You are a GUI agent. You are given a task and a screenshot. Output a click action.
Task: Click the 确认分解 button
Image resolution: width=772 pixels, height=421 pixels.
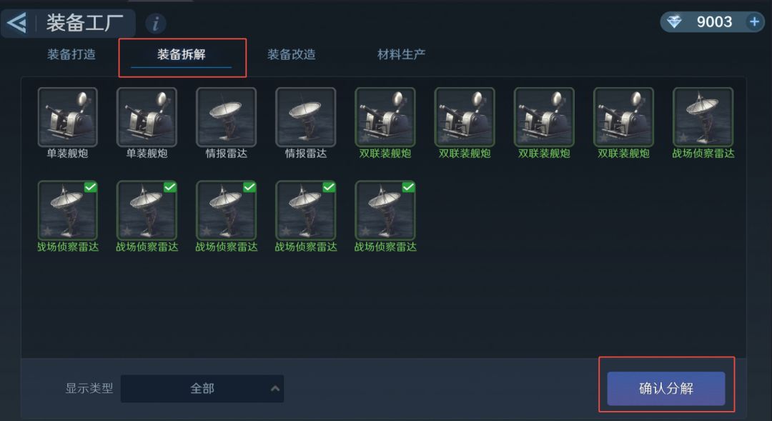click(x=665, y=389)
